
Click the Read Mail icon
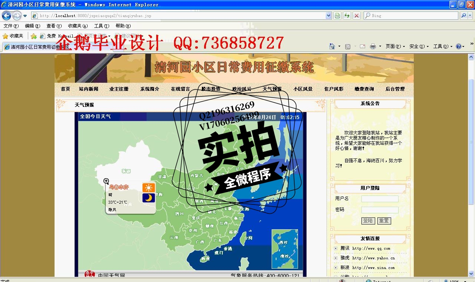pyautogui.click(x=362, y=46)
